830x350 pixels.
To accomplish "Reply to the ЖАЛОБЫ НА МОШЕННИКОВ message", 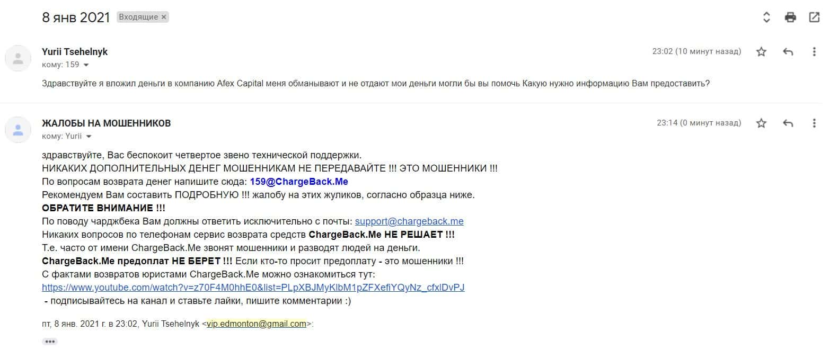I will point(788,123).
